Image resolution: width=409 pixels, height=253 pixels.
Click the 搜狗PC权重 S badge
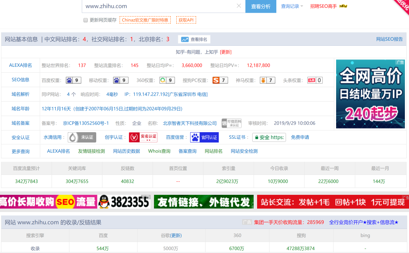[x=220, y=80]
